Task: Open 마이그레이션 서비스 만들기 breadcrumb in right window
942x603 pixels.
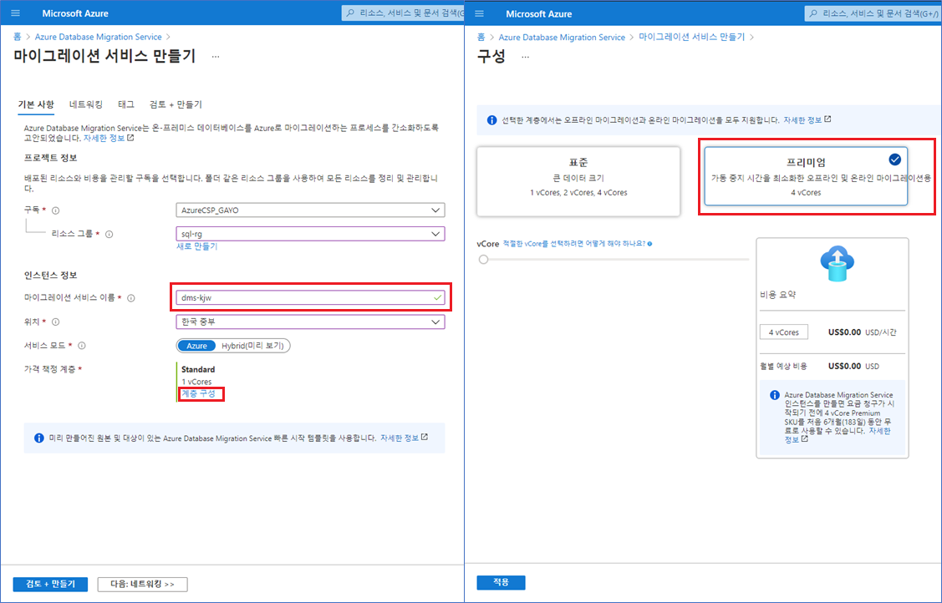Action: click(x=691, y=38)
